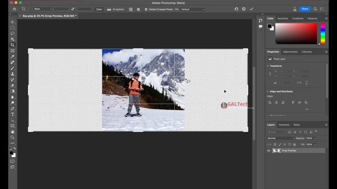Select the Frame tool
The width and height of the screenshot is (337, 189).
coord(13,51)
